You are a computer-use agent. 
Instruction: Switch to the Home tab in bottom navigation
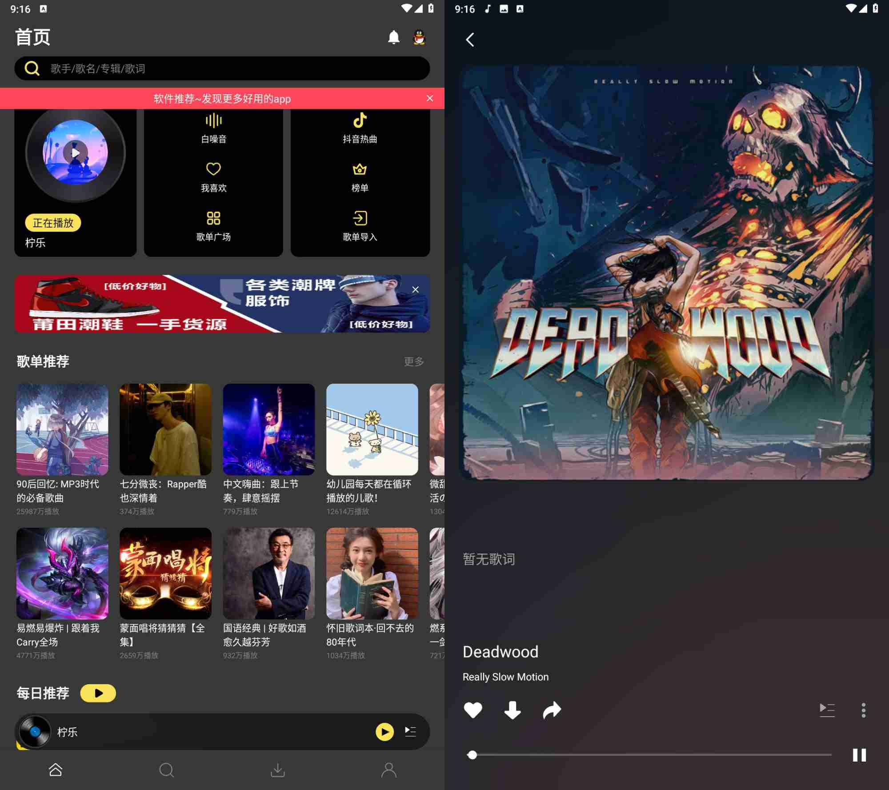56,770
